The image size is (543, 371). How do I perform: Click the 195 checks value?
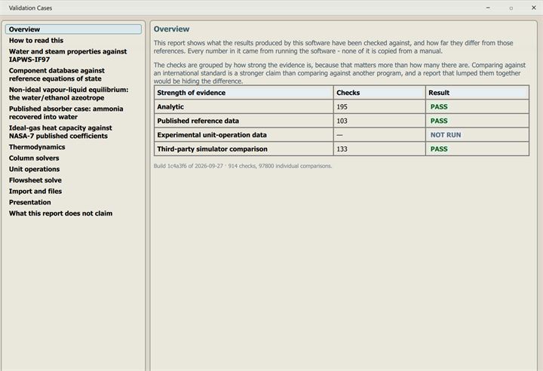click(342, 106)
